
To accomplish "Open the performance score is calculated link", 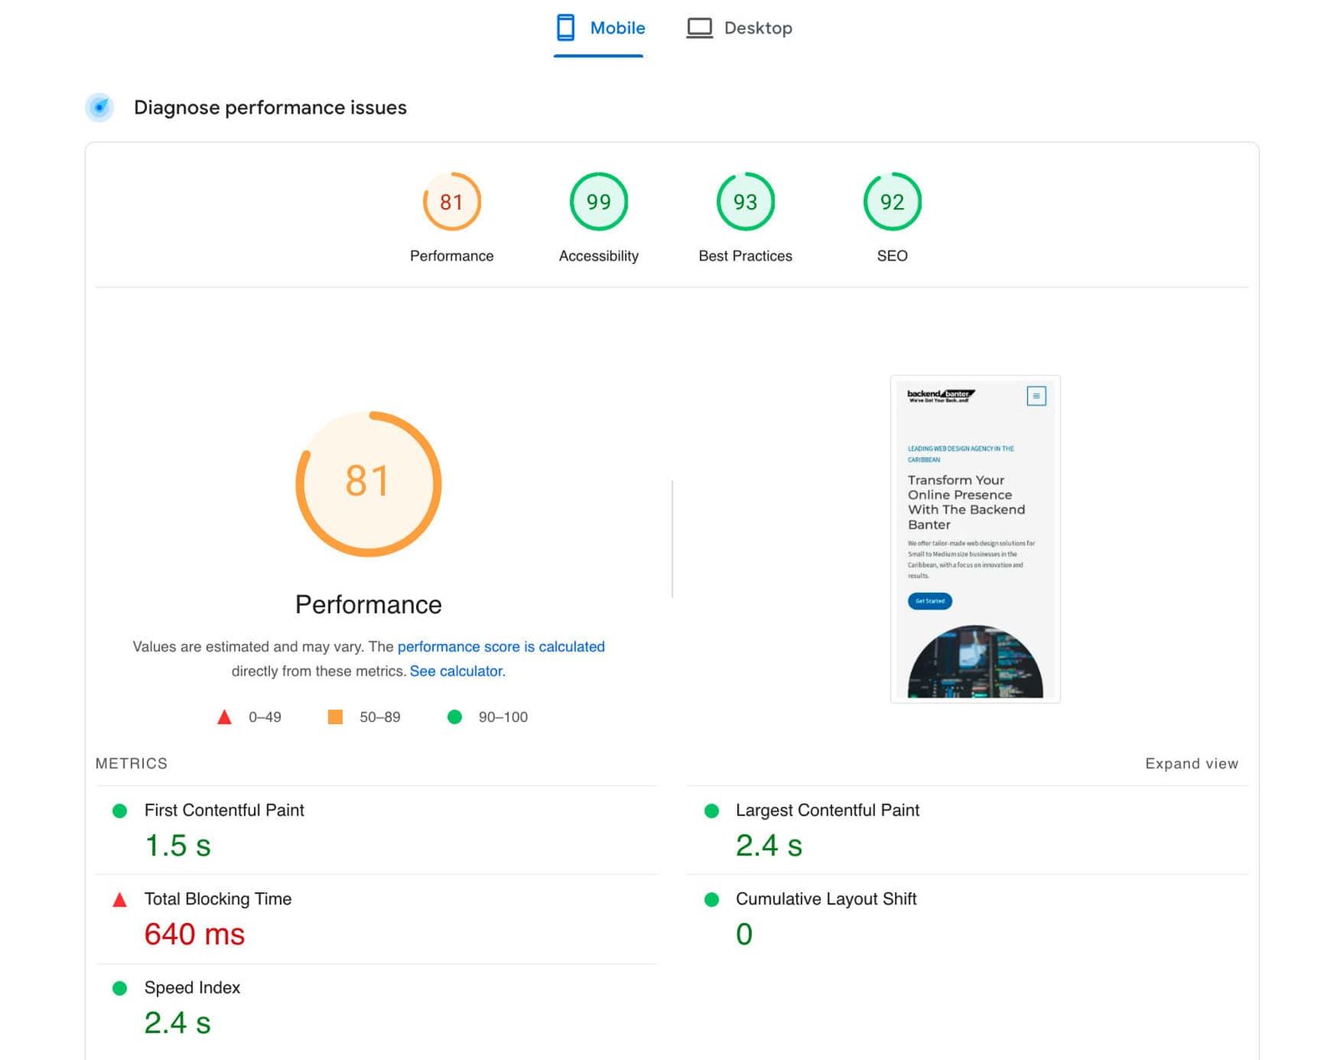I will [501, 646].
